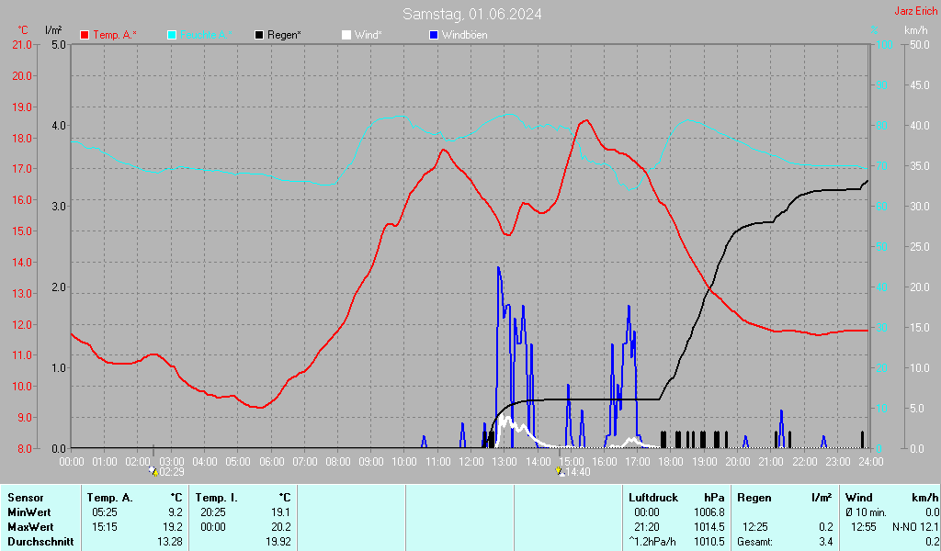The image size is (941, 551).
Task: Click the Windböen legend label
Action: [464, 35]
